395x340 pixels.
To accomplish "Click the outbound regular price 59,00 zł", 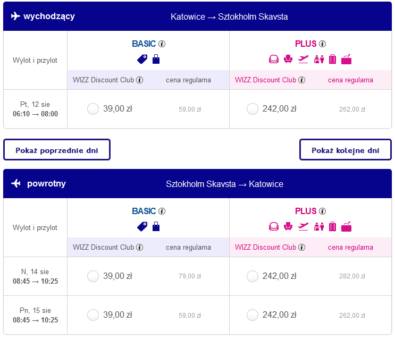I will coord(190,109).
